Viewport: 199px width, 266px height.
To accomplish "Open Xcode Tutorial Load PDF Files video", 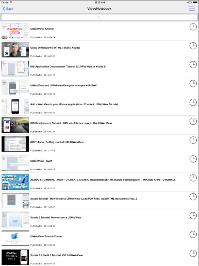I will point(84,199).
